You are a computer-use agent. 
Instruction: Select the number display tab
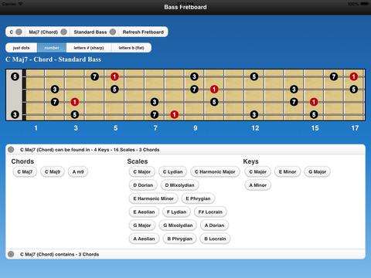(52, 48)
